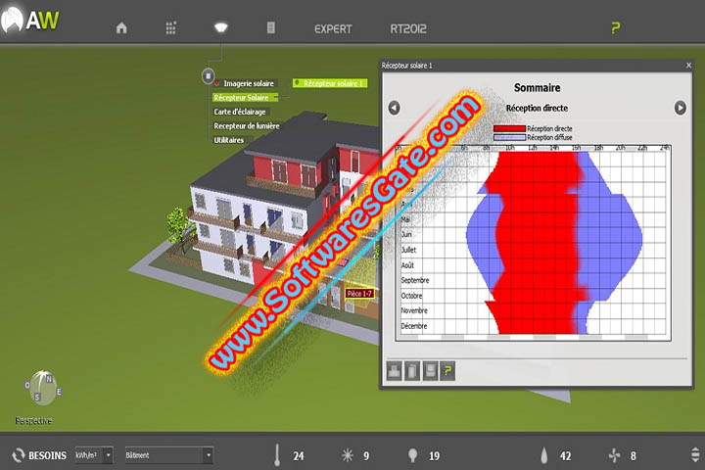Open Utilitaires menu entry
705x470 pixels.
[228, 140]
